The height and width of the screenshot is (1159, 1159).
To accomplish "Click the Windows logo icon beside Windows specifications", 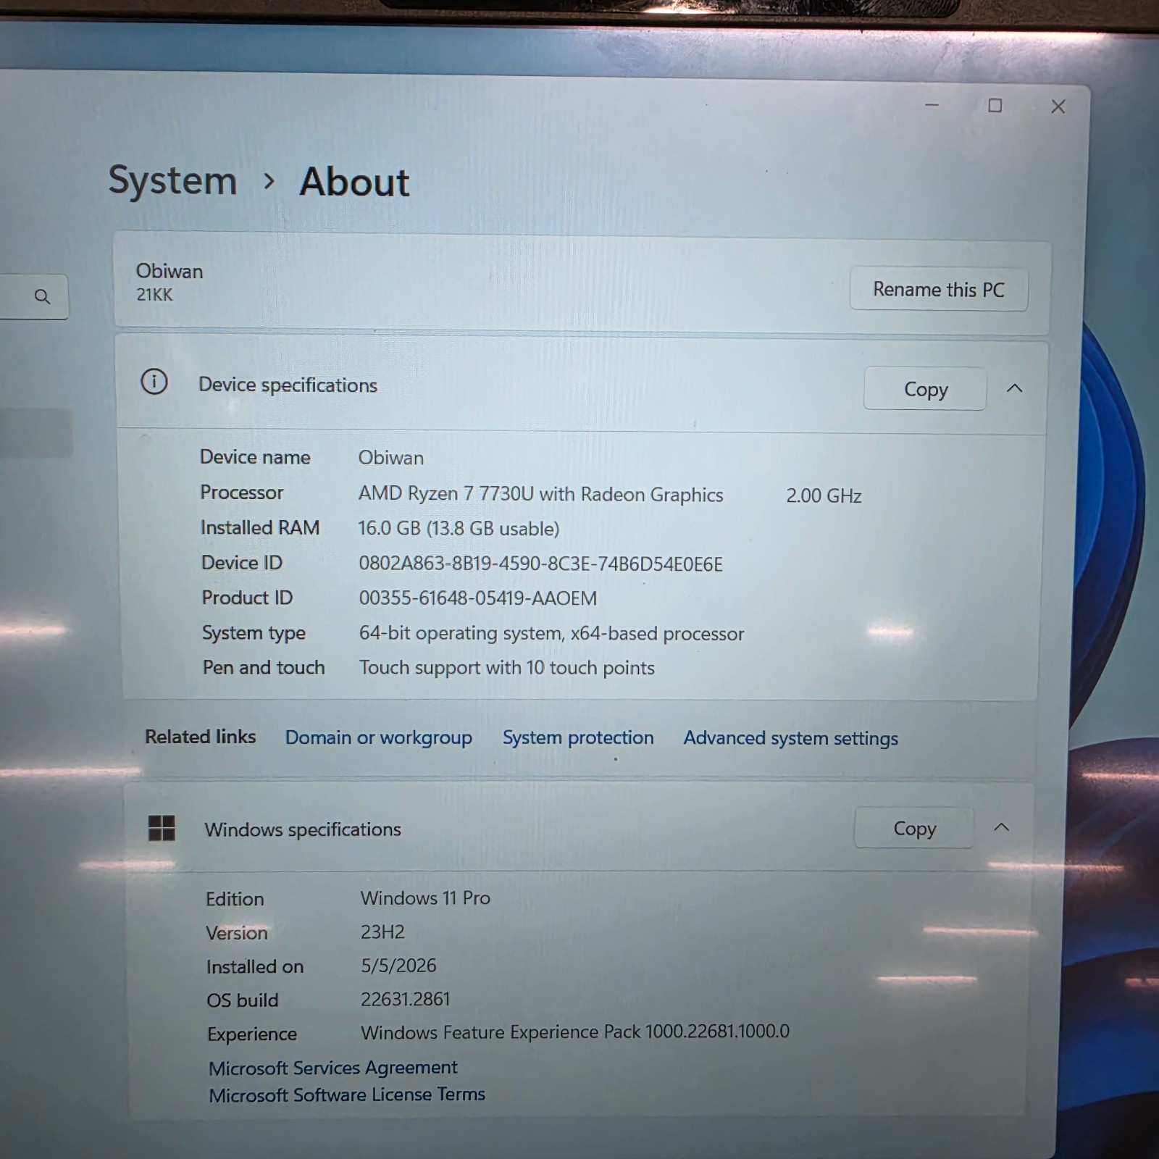I will [x=162, y=827].
